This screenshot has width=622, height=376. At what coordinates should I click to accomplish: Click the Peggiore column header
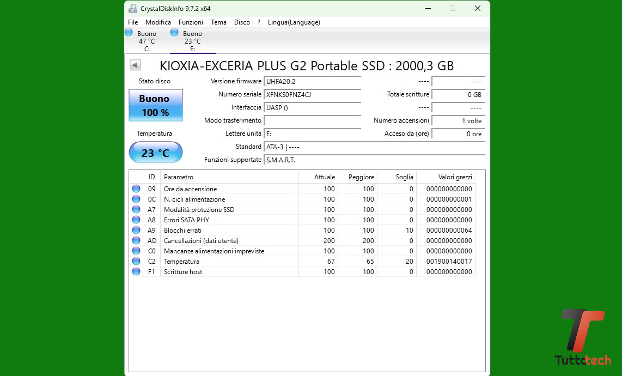point(357,177)
